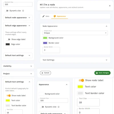Toggle the Show edge label switch
114x114 pixels.
[x=8, y=39]
